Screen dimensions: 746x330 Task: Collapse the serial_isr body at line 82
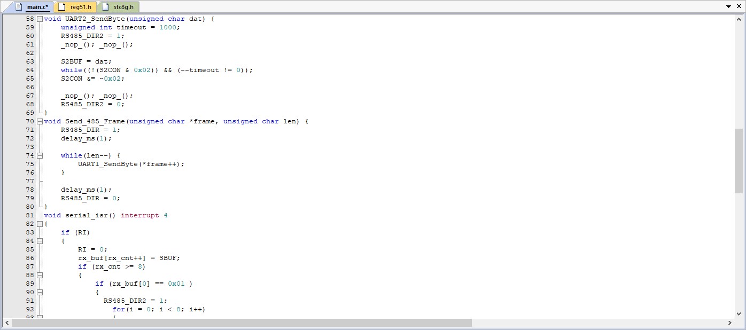(x=40, y=224)
